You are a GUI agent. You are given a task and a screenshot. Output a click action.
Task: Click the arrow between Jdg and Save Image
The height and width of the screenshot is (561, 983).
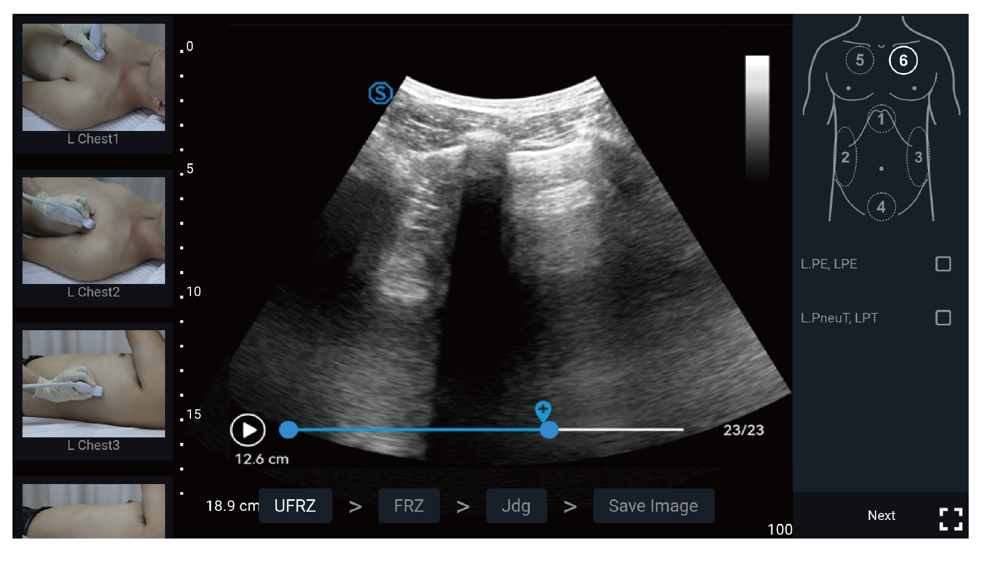(570, 507)
